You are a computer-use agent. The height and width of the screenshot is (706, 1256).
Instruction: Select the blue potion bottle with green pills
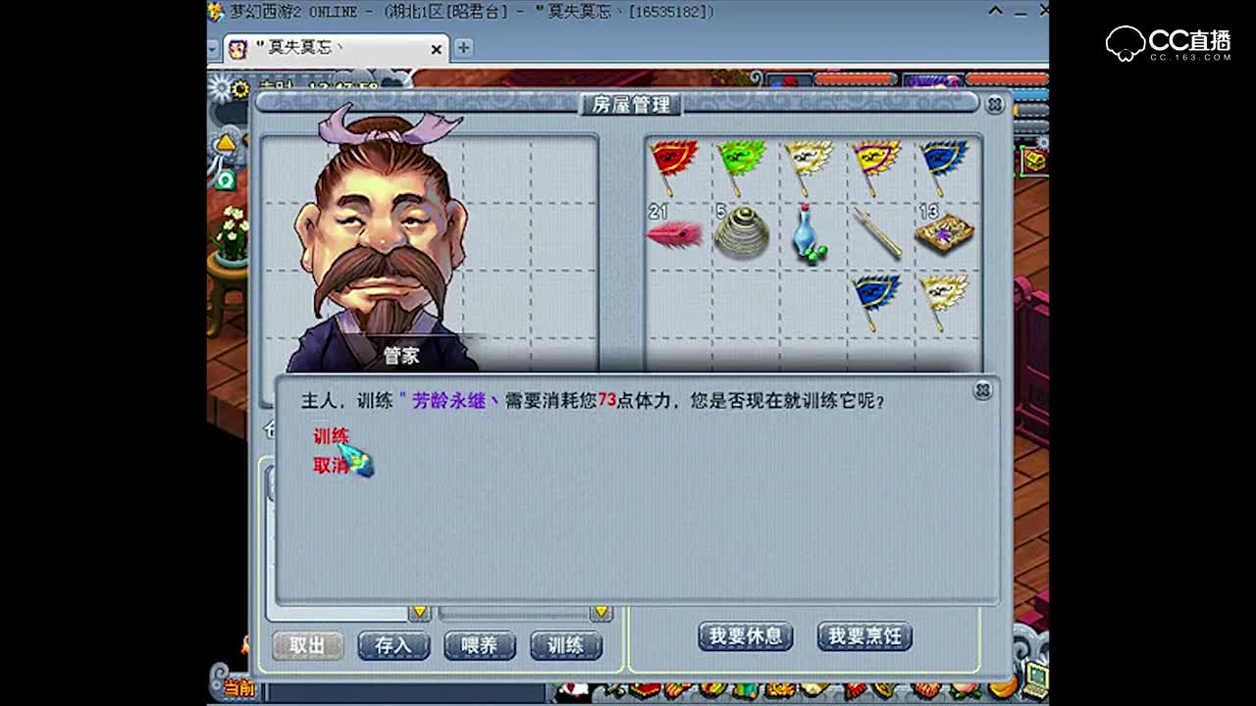pos(809,233)
